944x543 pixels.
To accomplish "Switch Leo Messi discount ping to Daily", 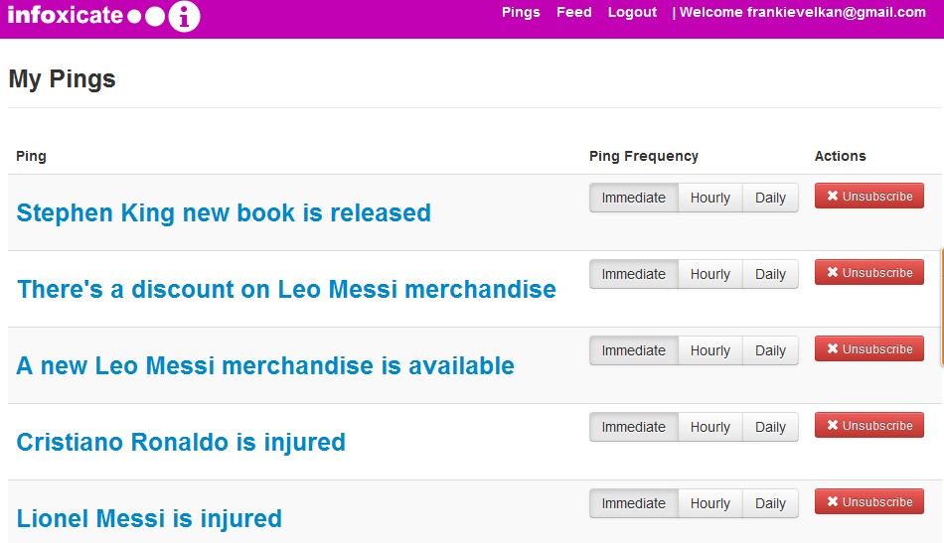I will [x=770, y=274].
